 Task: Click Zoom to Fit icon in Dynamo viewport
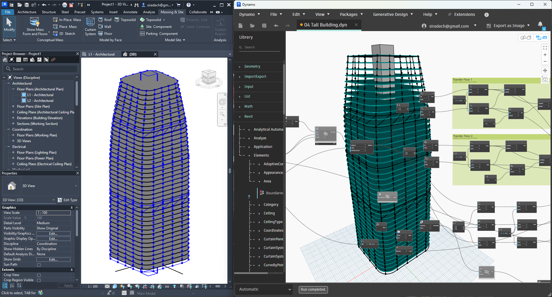545,48
